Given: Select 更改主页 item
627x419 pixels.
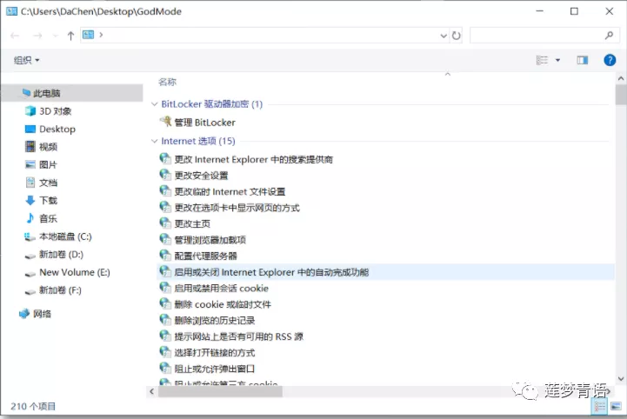Looking at the screenshot, I should [x=185, y=223].
